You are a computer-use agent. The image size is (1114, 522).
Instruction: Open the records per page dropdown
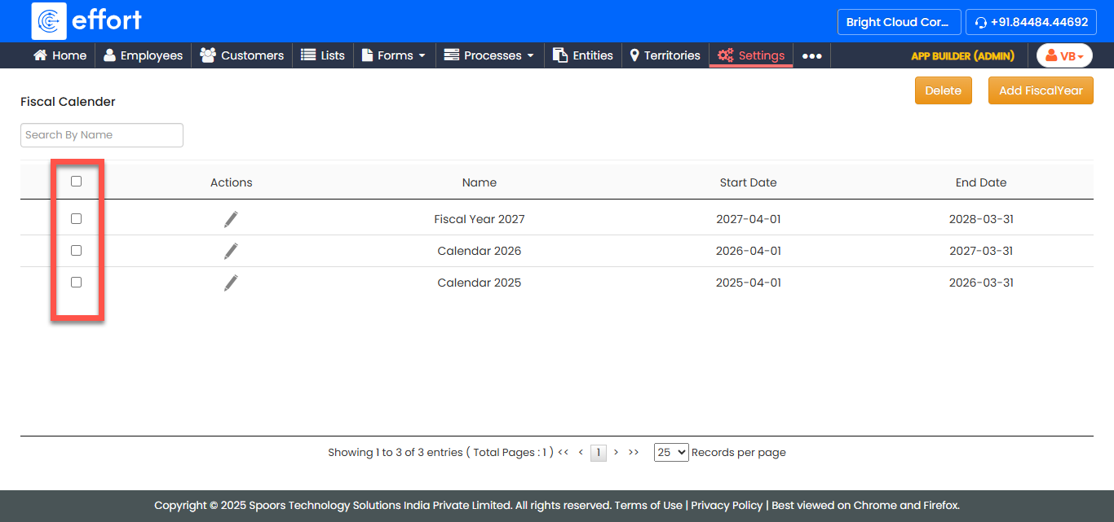pyautogui.click(x=671, y=452)
